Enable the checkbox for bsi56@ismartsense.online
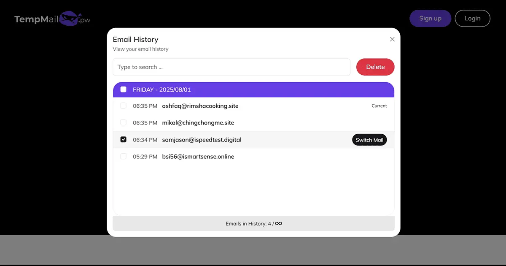This screenshot has width=506, height=266. point(124,157)
